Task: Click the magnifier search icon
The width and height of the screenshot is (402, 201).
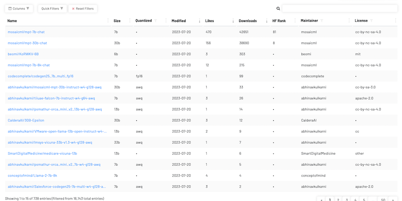Action: 278,8
